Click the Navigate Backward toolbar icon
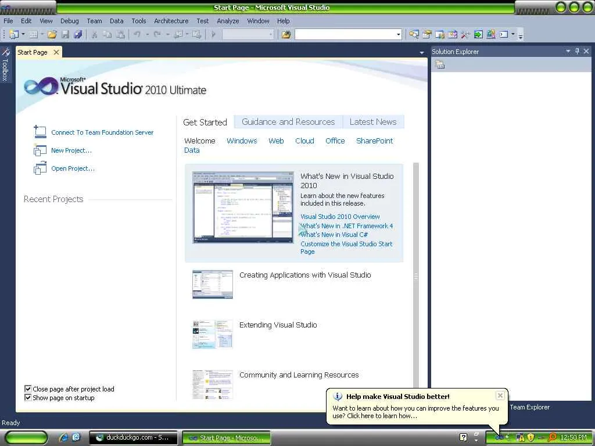The height and width of the screenshot is (446, 595). (178, 34)
